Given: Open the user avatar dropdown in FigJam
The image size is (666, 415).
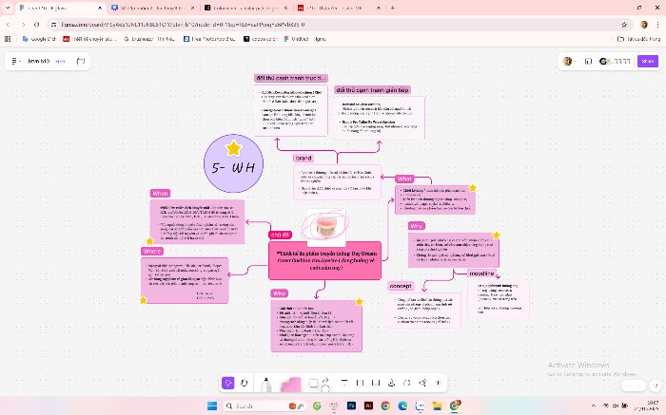Looking at the screenshot, I should pos(569,62).
